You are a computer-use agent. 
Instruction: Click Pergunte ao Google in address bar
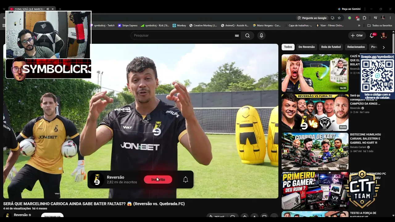[312, 18]
